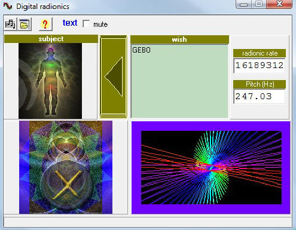Click the 'wish' header bar
The image size is (296, 230).
[179, 39]
